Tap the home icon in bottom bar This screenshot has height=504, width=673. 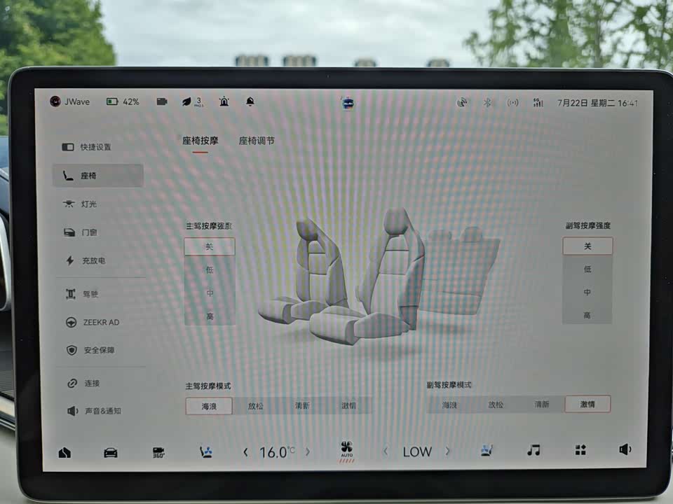(64, 452)
